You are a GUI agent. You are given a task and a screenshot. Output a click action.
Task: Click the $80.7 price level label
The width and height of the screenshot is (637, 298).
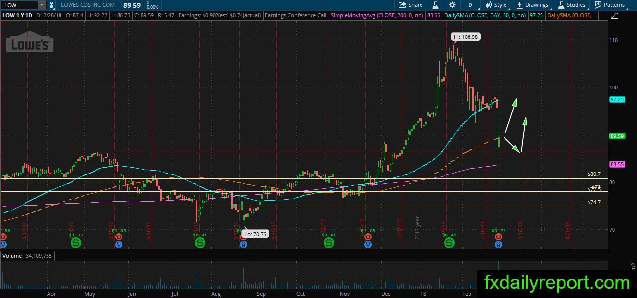click(594, 174)
